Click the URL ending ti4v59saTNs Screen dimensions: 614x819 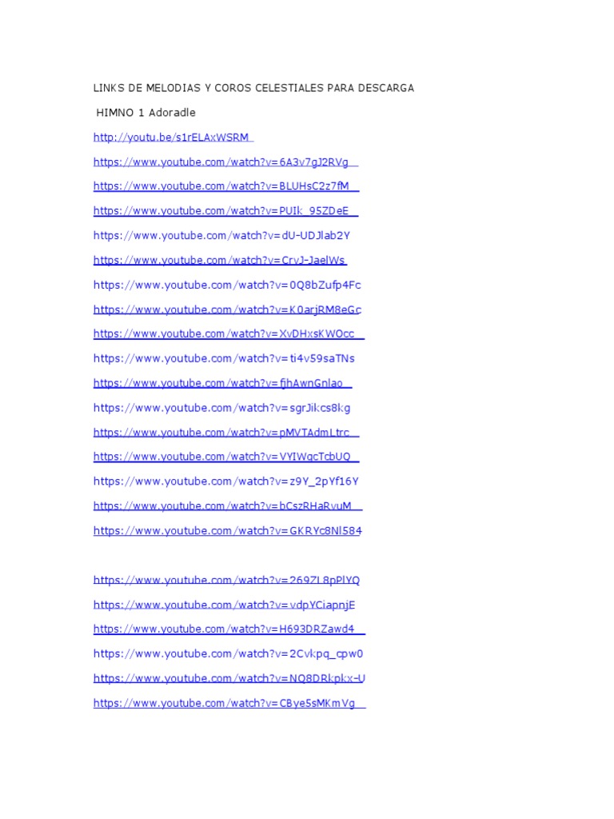click(x=224, y=359)
